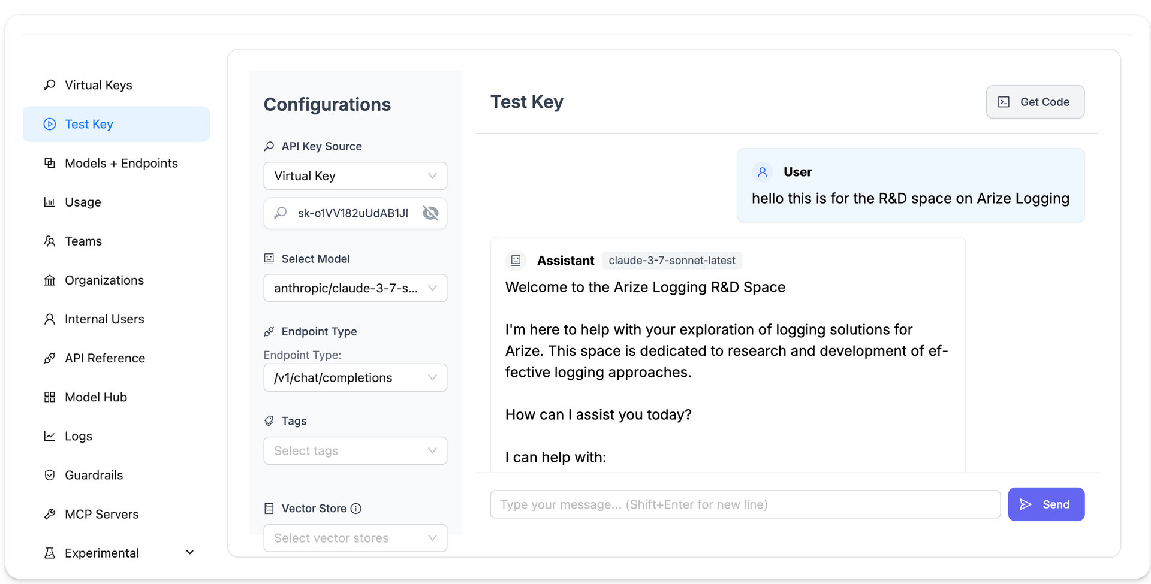Toggle visibility of the sk-o1VV182 API key
The image size is (1151, 584).
tap(430, 213)
